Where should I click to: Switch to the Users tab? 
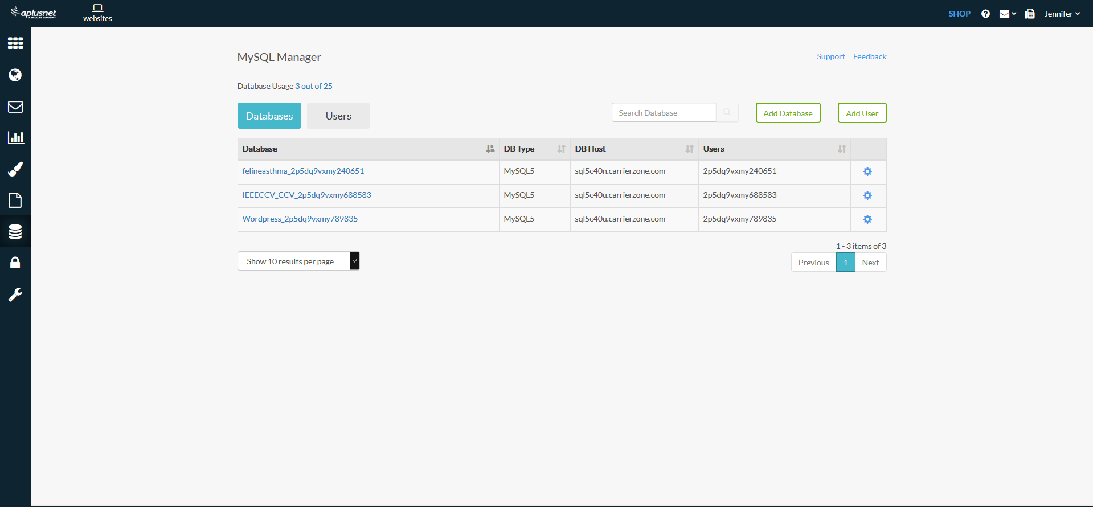338,116
